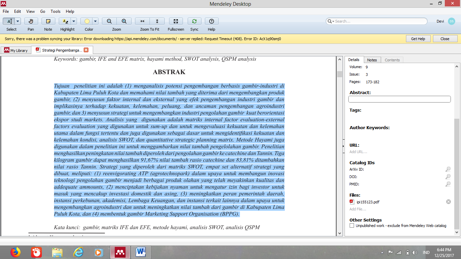Viewport: 461px width, 259px height.
Task: Open the View menu
Action: tap(30, 11)
